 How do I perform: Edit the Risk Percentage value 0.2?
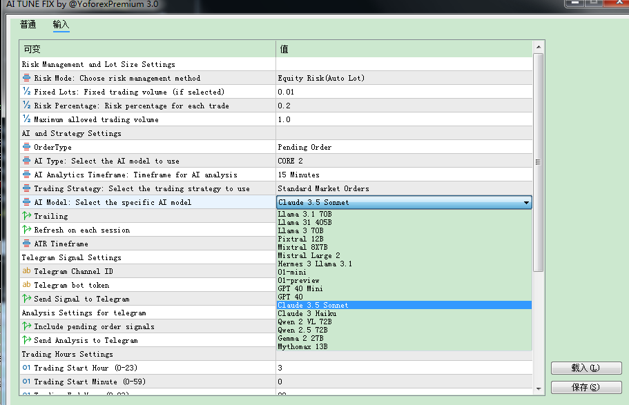[404, 106]
